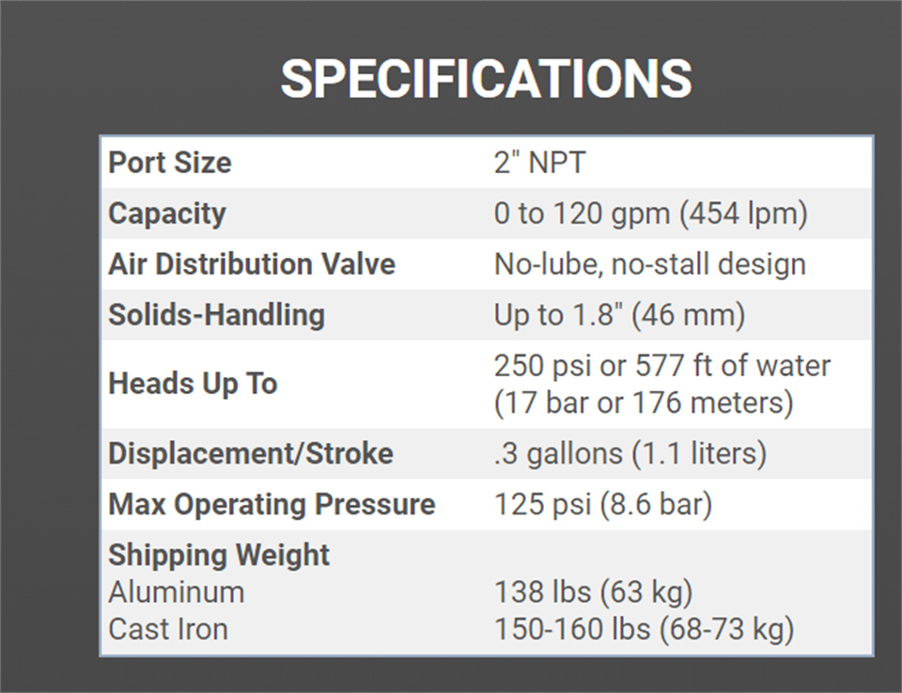
Task: Click the No-lube, no-stall design text
Action: point(650,265)
